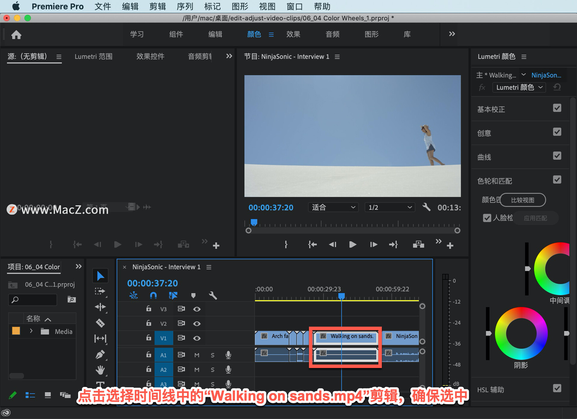Open the Lumetri 颜色 effect dropdown
This screenshot has height=419, width=577.
tap(519, 87)
